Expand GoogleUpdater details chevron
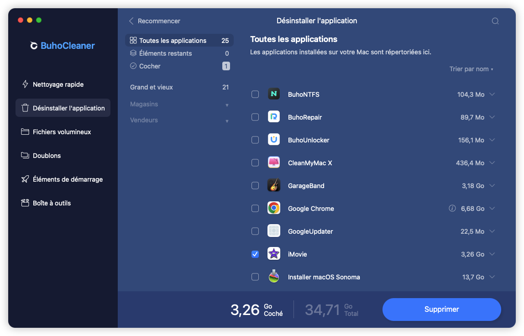 click(492, 231)
